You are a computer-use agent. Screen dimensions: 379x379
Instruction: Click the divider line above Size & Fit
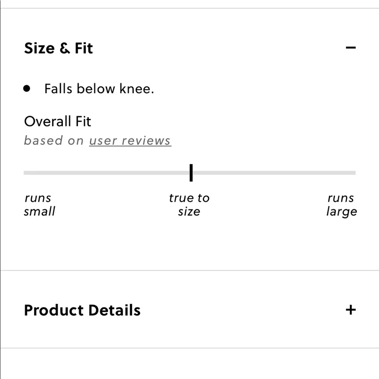pyautogui.click(x=189, y=8)
